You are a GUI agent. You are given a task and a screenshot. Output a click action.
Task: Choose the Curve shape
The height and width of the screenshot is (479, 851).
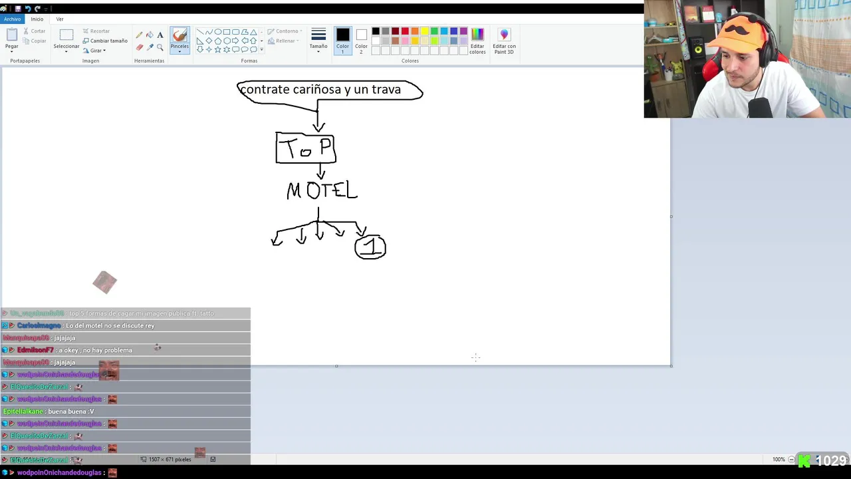(209, 32)
